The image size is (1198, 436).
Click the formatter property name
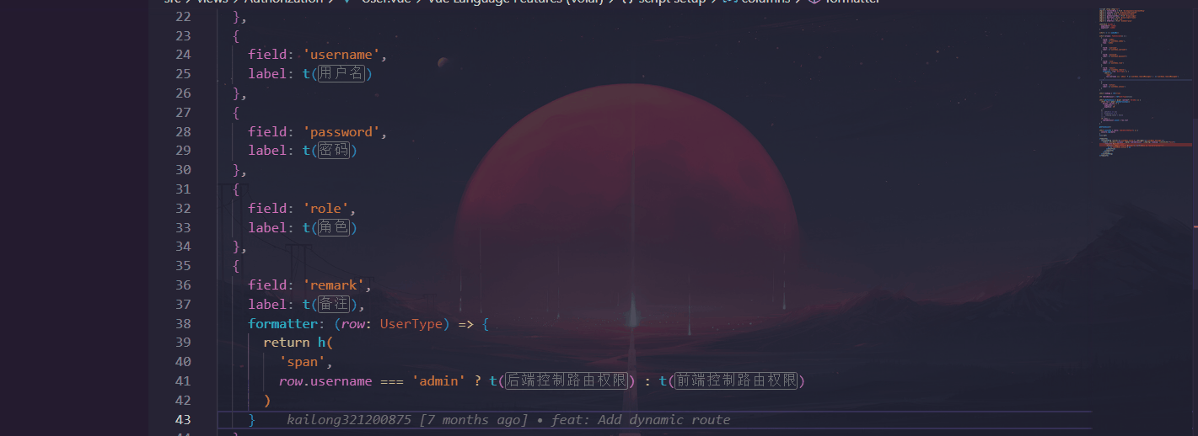click(x=282, y=324)
